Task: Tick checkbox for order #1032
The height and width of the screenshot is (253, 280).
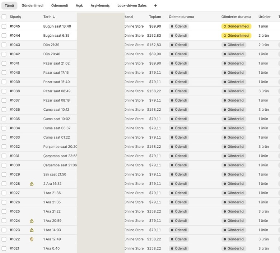Action: 4,147
